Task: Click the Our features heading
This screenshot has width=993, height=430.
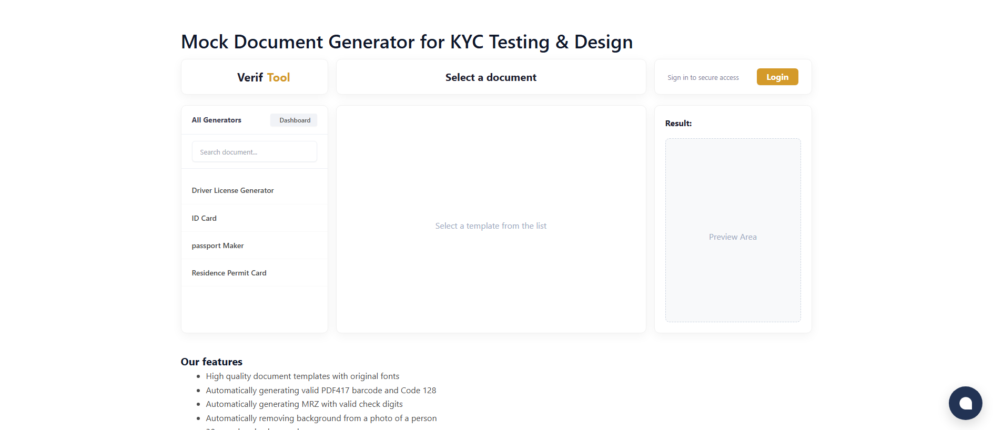Action: click(211, 362)
